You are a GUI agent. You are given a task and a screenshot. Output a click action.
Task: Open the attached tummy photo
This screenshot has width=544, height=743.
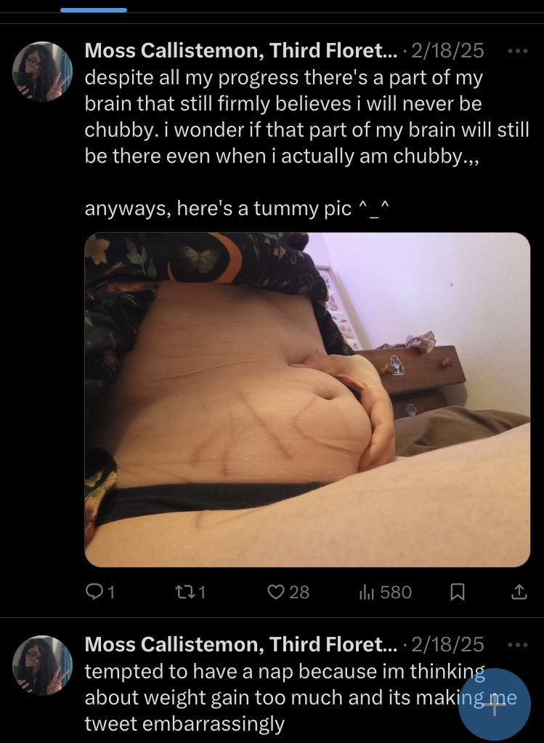307,399
